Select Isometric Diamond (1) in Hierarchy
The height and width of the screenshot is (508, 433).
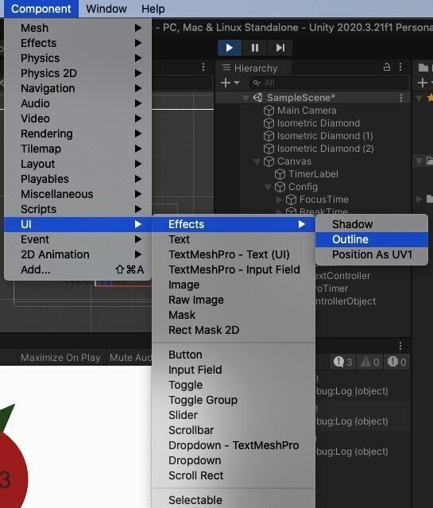click(x=318, y=136)
